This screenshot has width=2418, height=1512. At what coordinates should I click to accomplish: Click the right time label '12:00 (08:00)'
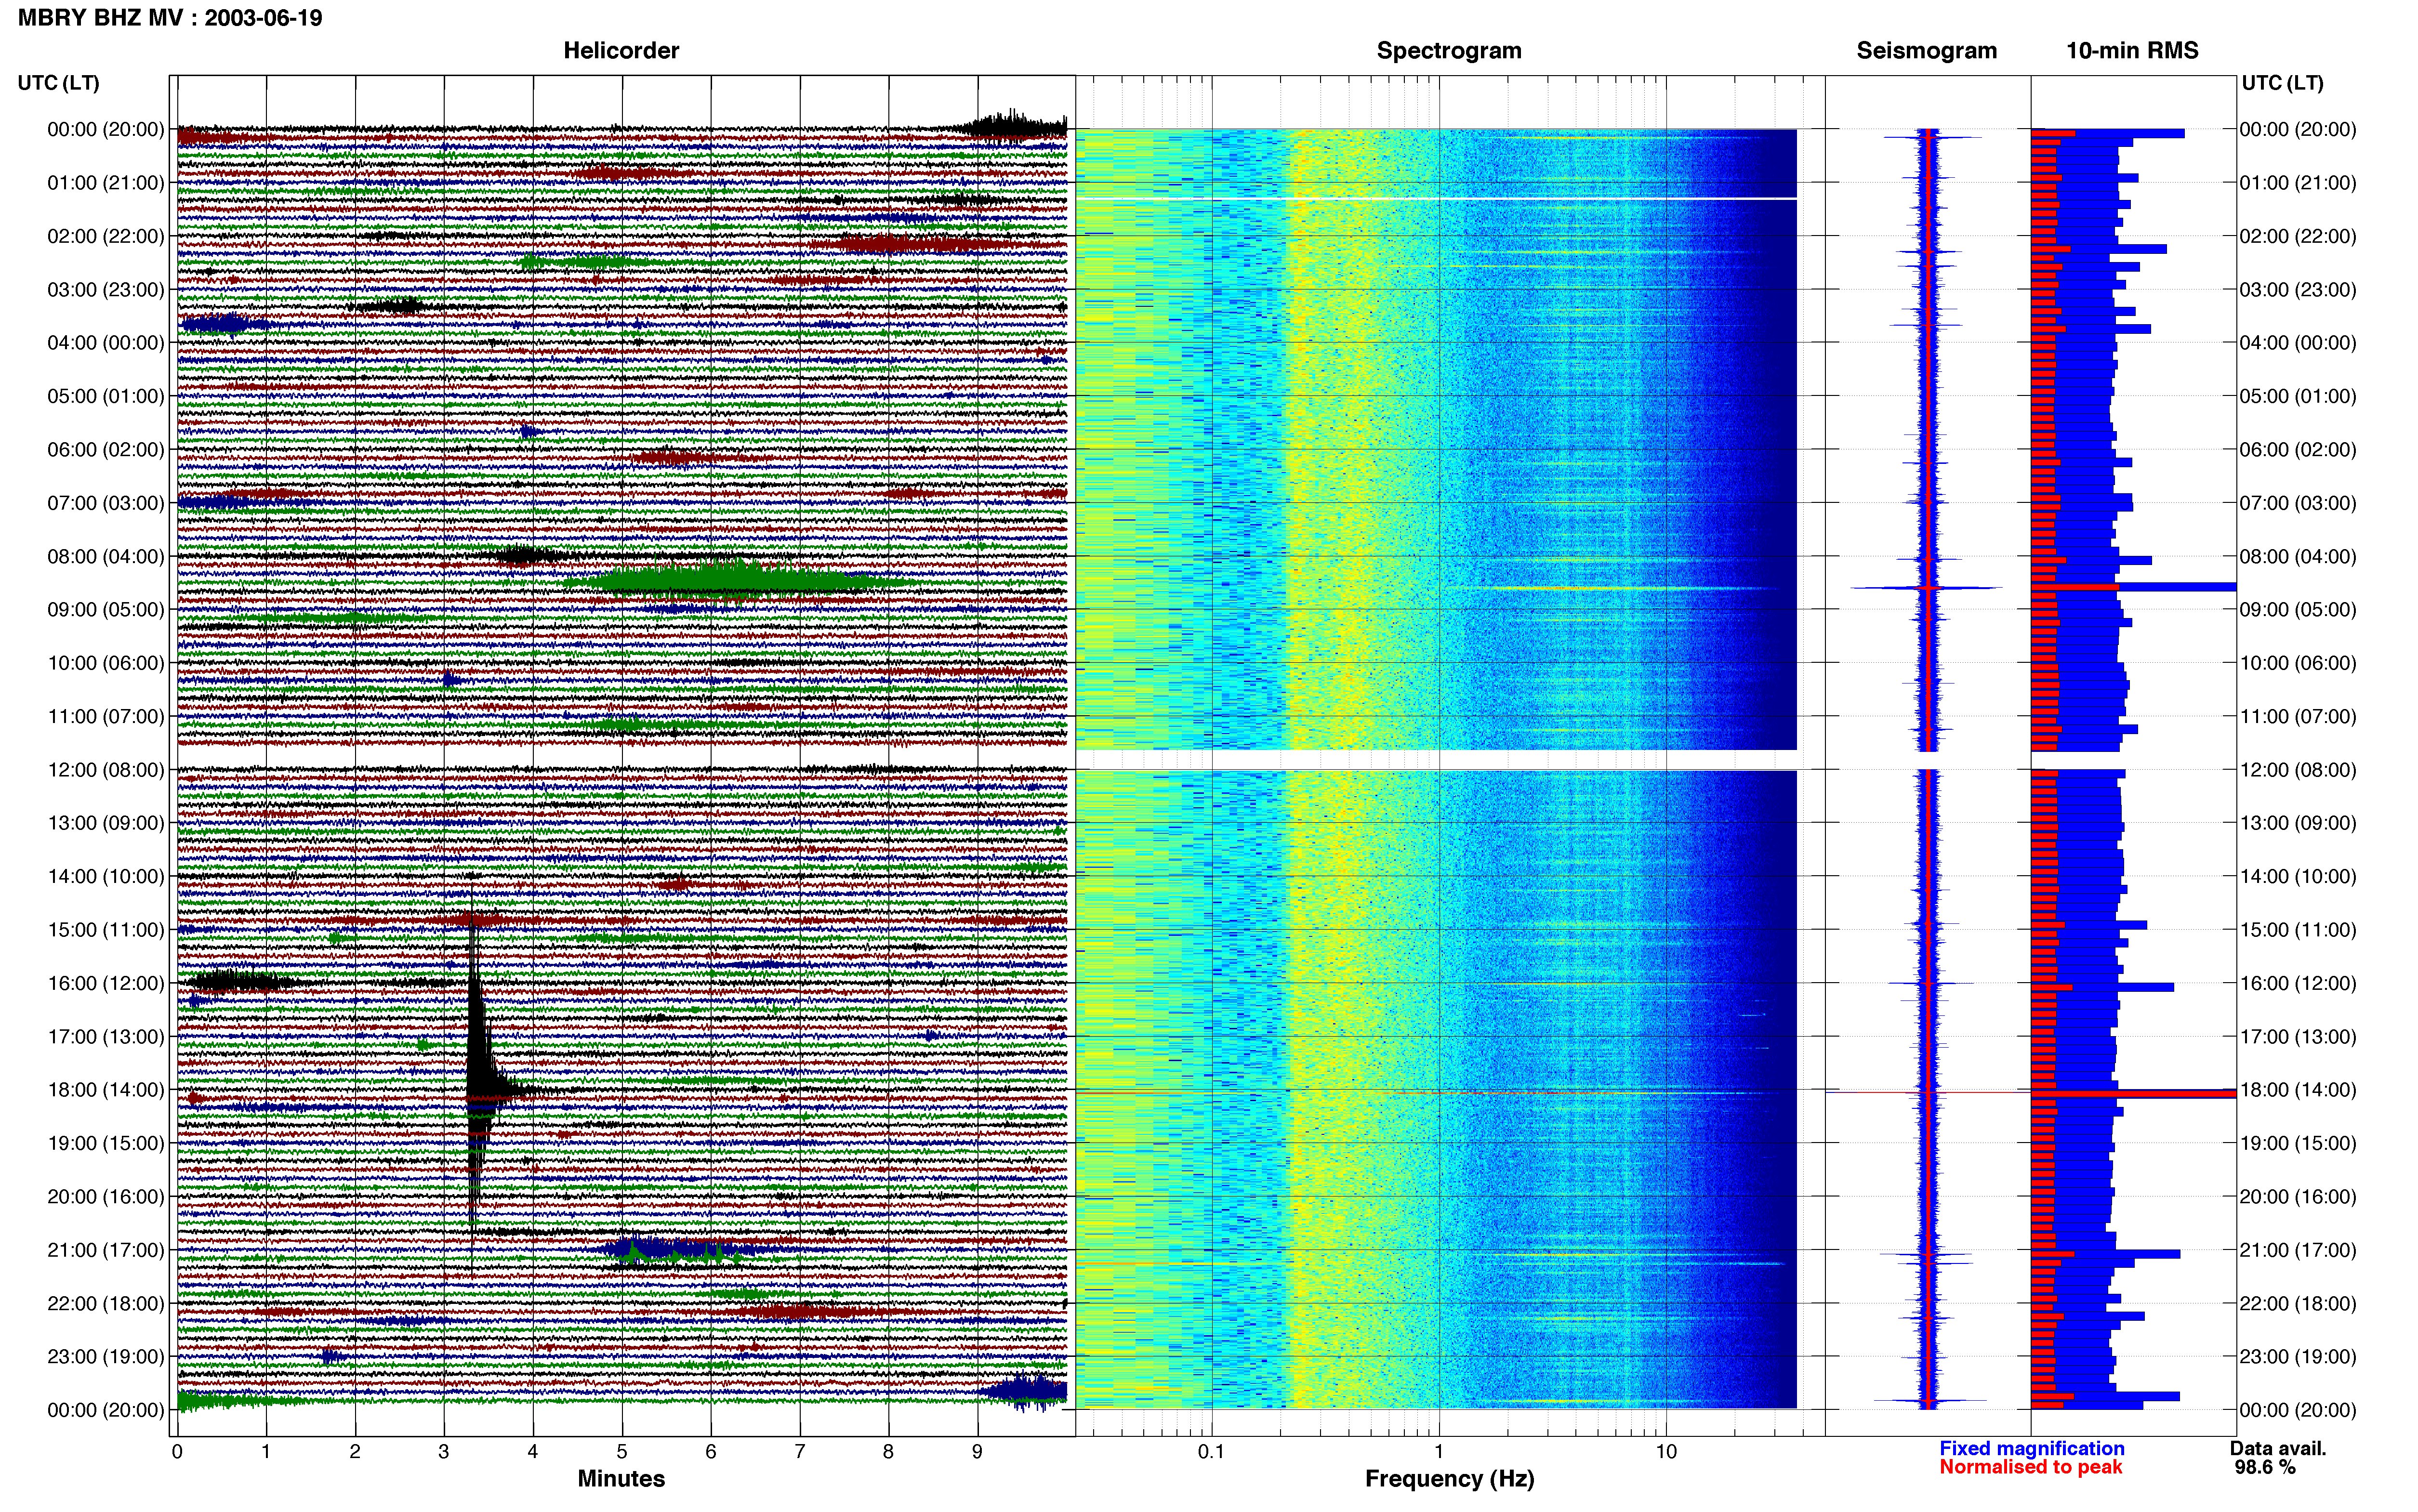click(x=2298, y=770)
